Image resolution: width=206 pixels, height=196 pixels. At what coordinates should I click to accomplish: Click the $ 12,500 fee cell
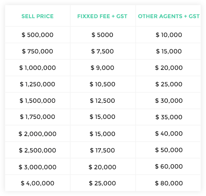[102, 101]
